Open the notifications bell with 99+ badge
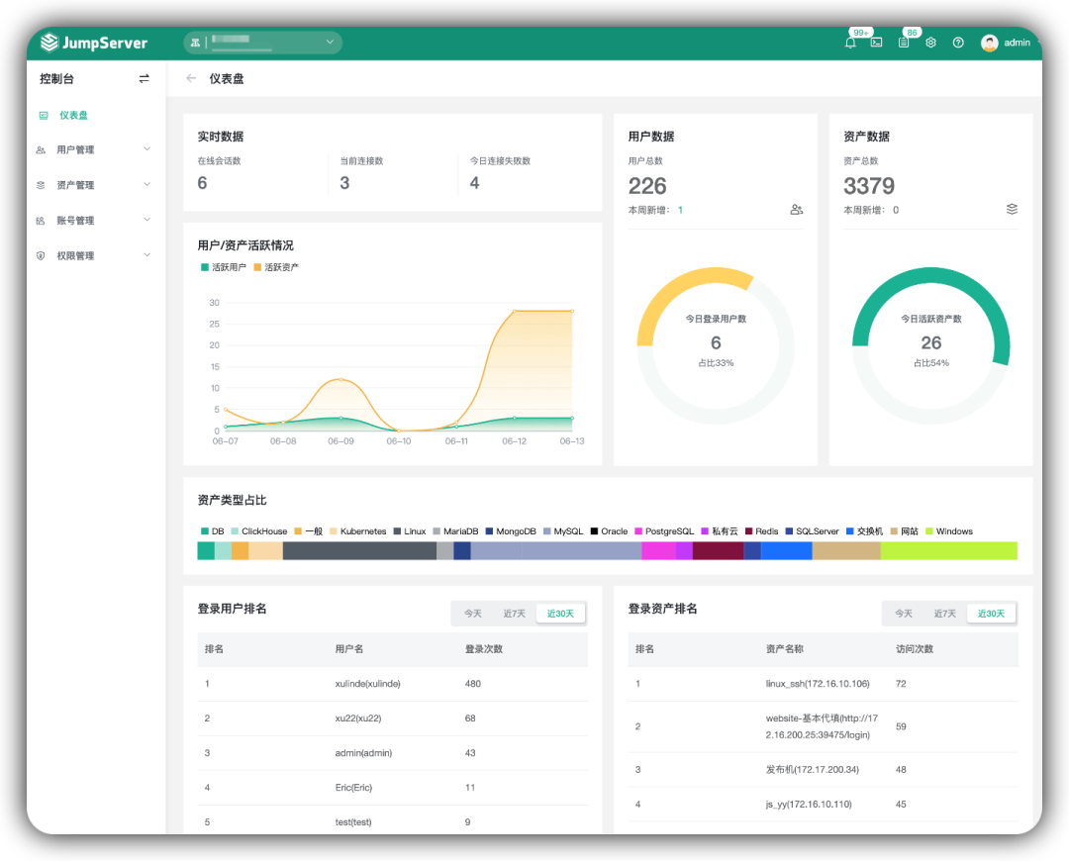The image size is (1069, 861). (850, 43)
